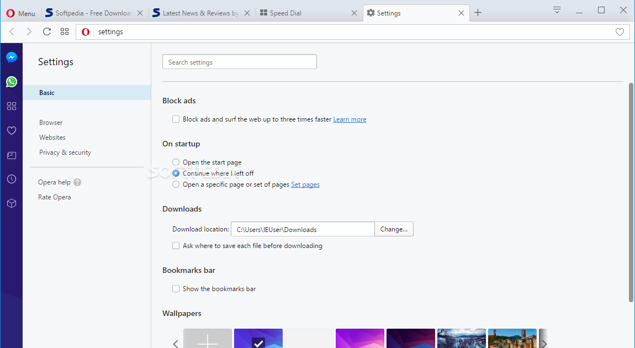Viewport: 635px width, 348px height.
Task: Click the Rate Opera link
Action: 54,197
